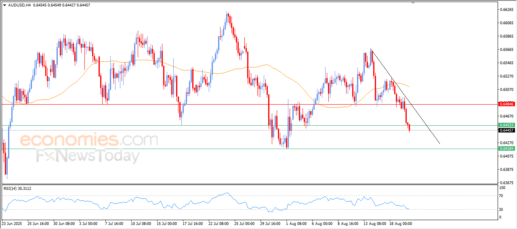
Task: Click the black 0.64457 current price tag
Action: (x=506, y=130)
